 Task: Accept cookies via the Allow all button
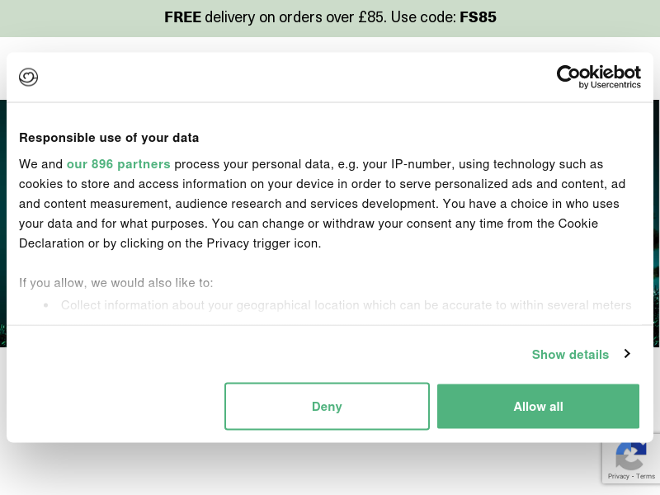pos(538,406)
